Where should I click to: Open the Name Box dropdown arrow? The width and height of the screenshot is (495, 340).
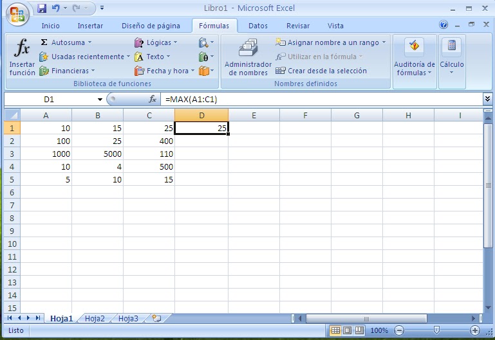(x=100, y=100)
